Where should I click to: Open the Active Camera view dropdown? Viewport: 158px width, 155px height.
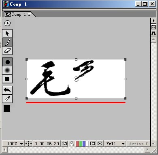[139, 144]
